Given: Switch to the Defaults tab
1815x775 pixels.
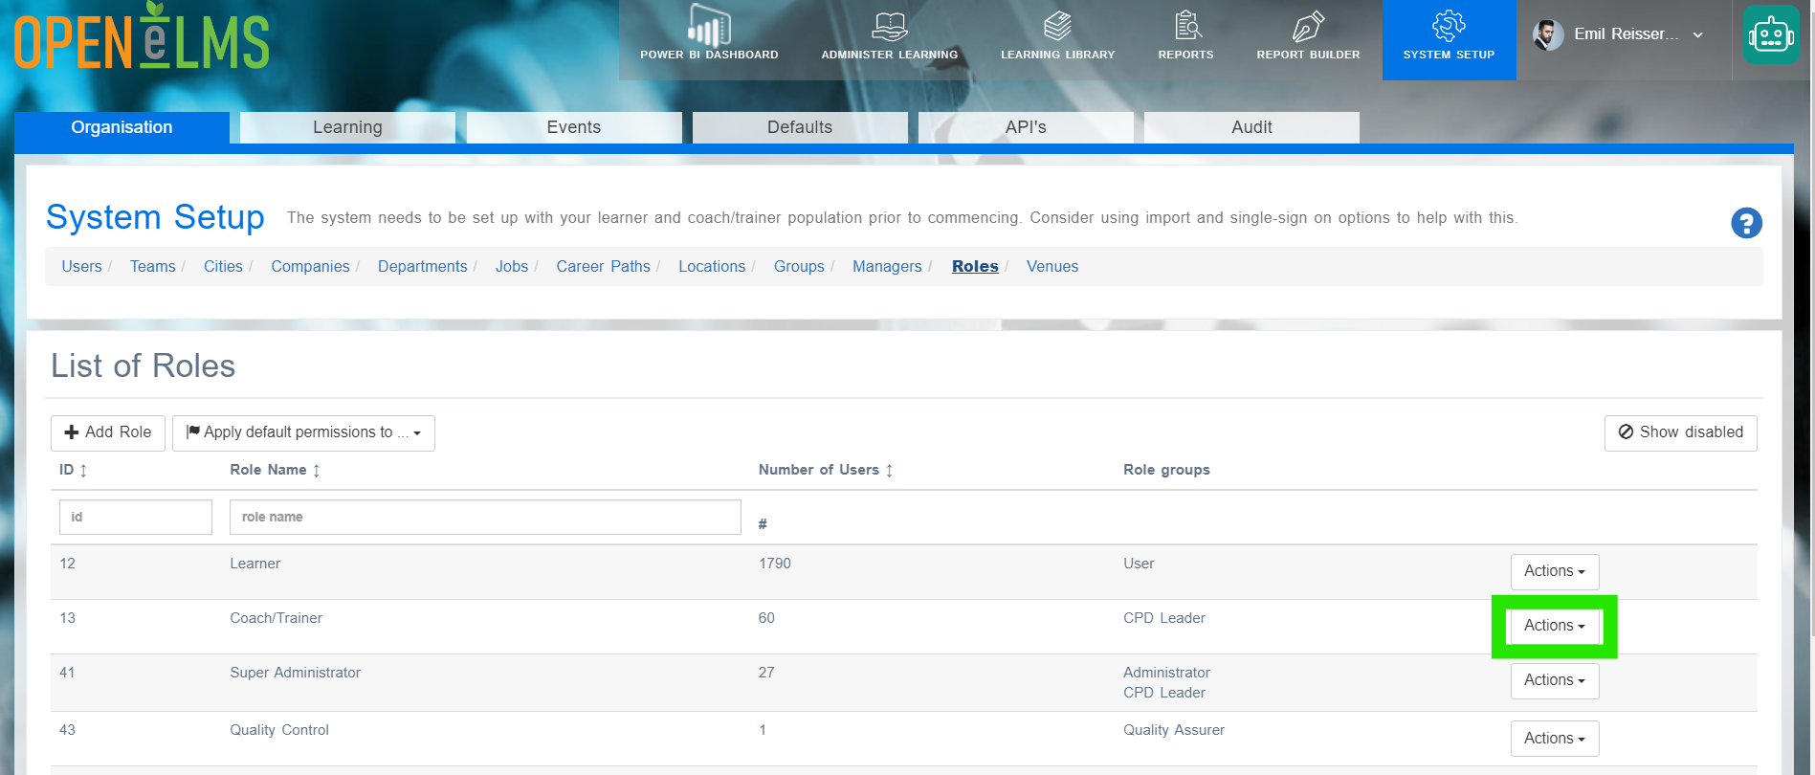Looking at the screenshot, I should coord(800,127).
